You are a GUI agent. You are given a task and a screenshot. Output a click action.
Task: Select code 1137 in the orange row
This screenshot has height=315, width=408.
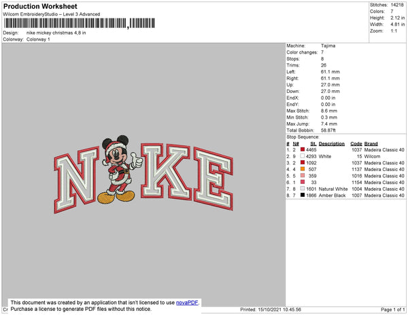pyautogui.click(x=357, y=169)
